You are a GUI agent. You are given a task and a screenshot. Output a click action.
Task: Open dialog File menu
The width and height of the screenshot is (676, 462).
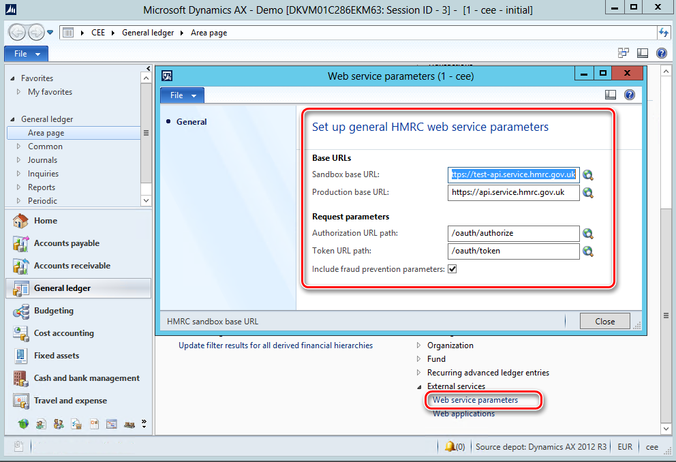(183, 95)
